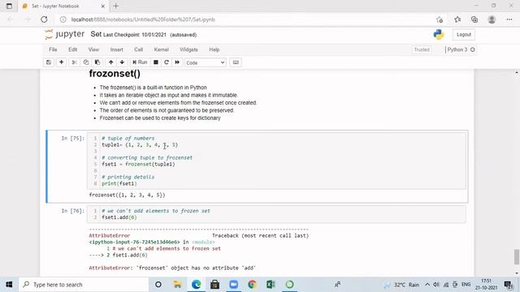
Task: Restart kernel and run all icon
Action: point(177,62)
